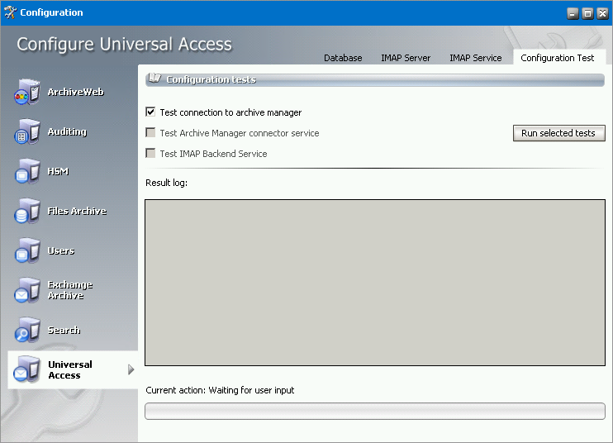Open the IMAP Server tab

tap(406, 58)
